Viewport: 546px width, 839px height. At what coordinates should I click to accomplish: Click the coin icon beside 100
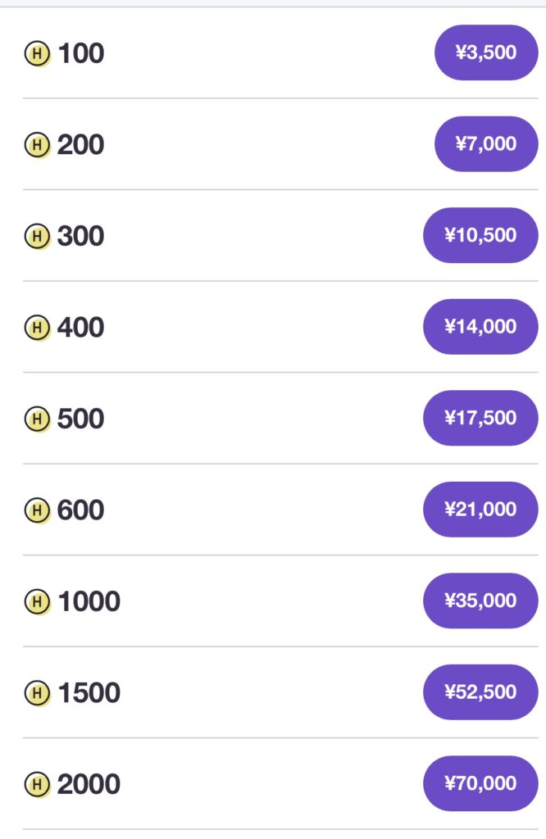[38, 53]
